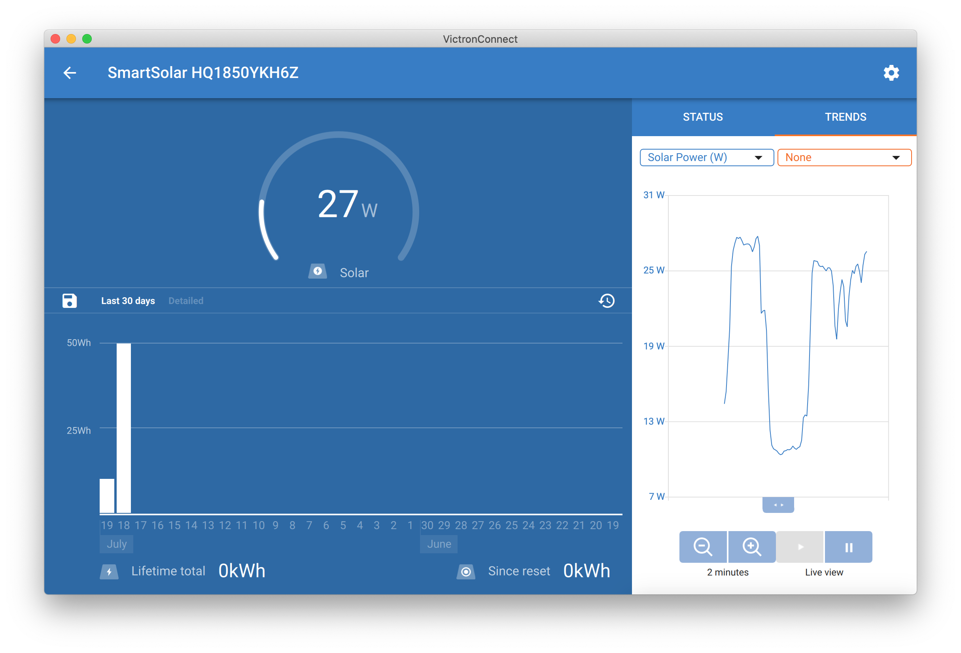Select the Last 30 days view
Image resolution: width=961 pixels, height=653 pixels.
pos(128,301)
